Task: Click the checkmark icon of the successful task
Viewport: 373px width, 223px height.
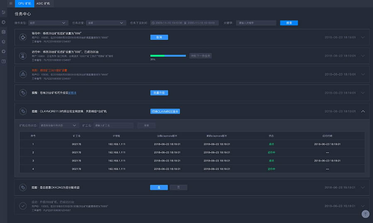Action: tap(23, 206)
